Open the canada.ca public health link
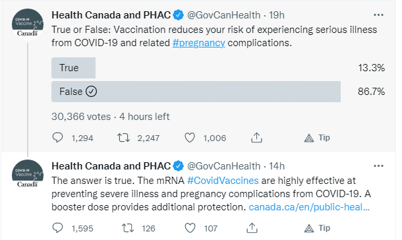The image size is (402, 240). 309,207
